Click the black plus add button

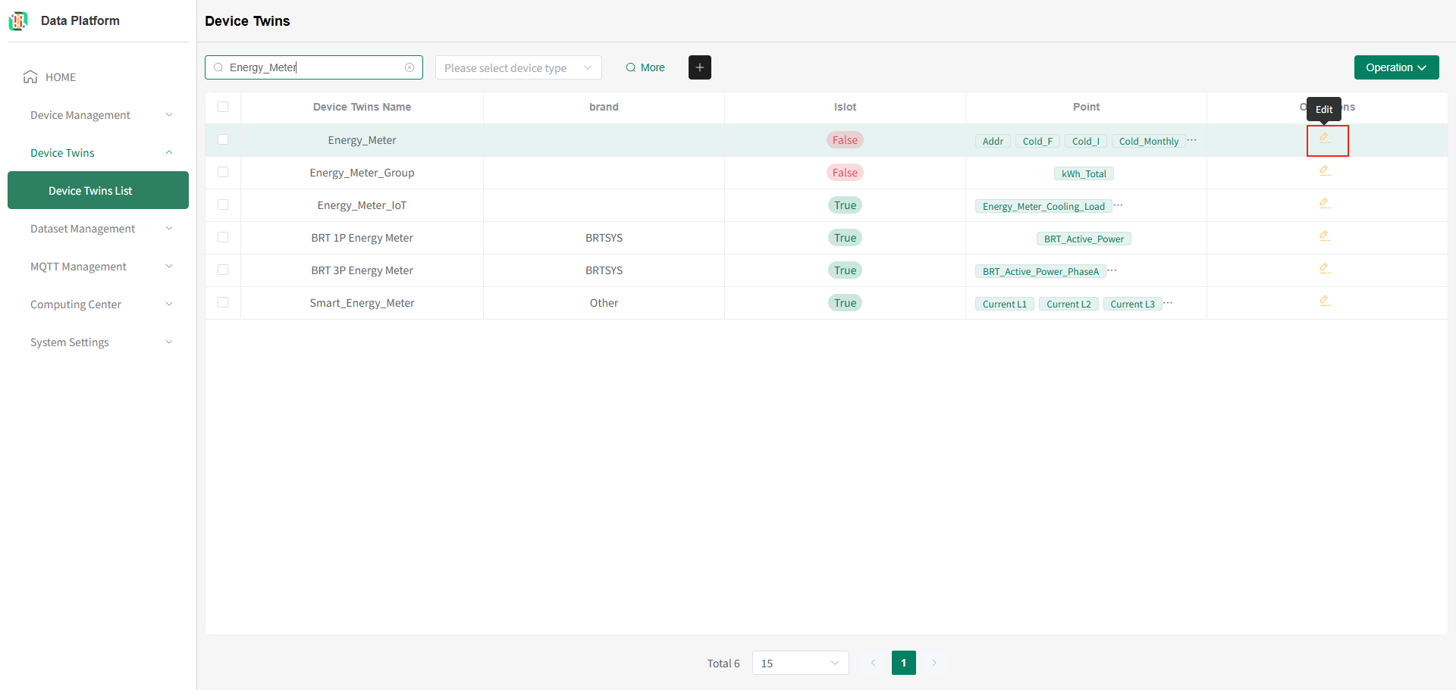(699, 67)
